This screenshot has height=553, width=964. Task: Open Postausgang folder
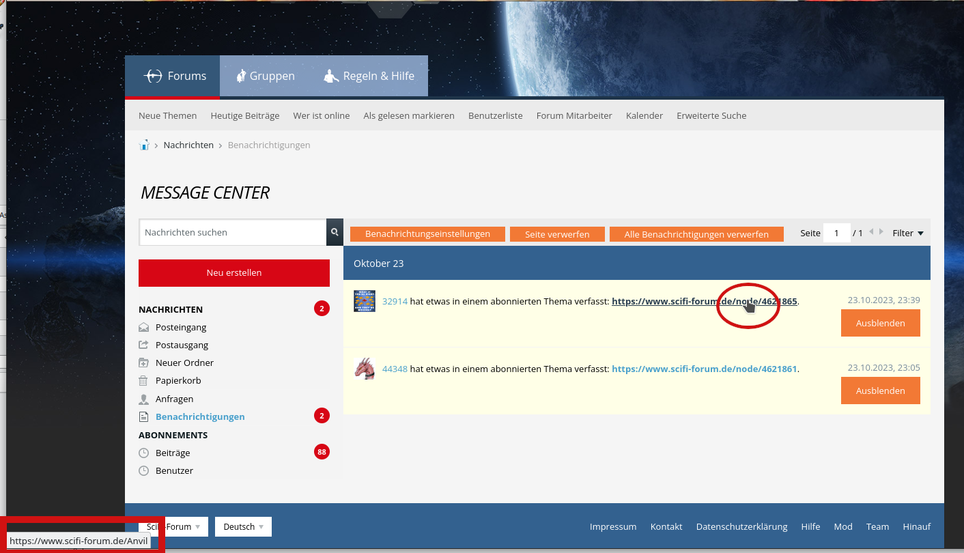click(182, 345)
